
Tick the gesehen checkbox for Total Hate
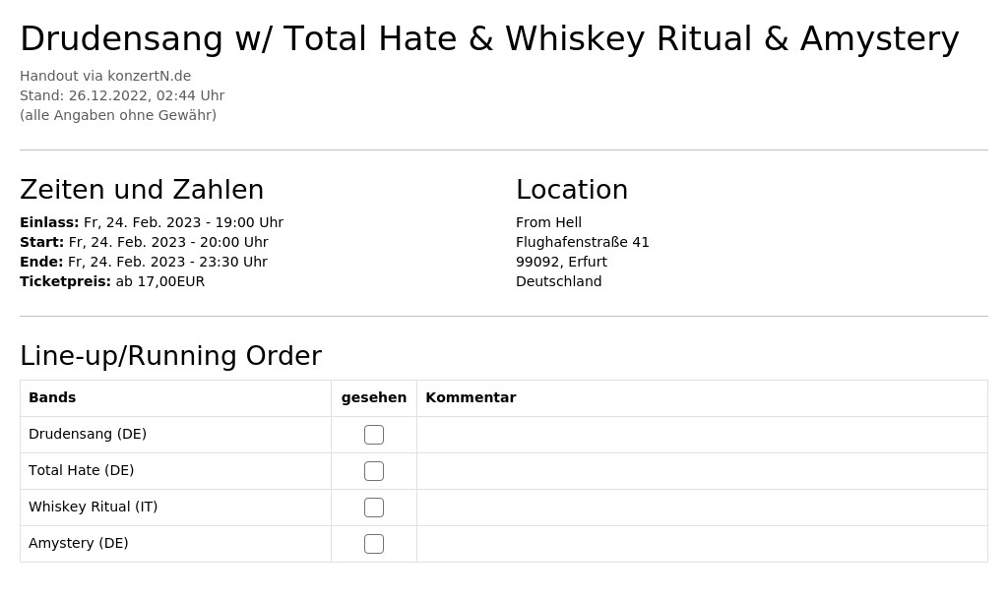pos(373,471)
